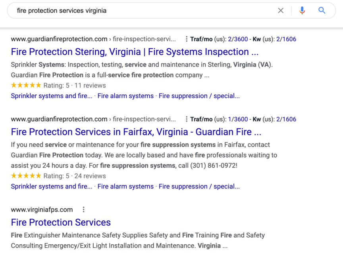343x255 pixels.
Task: Click 'Fire suppression / special...' sitelink under first result
Action: click(199, 96)
